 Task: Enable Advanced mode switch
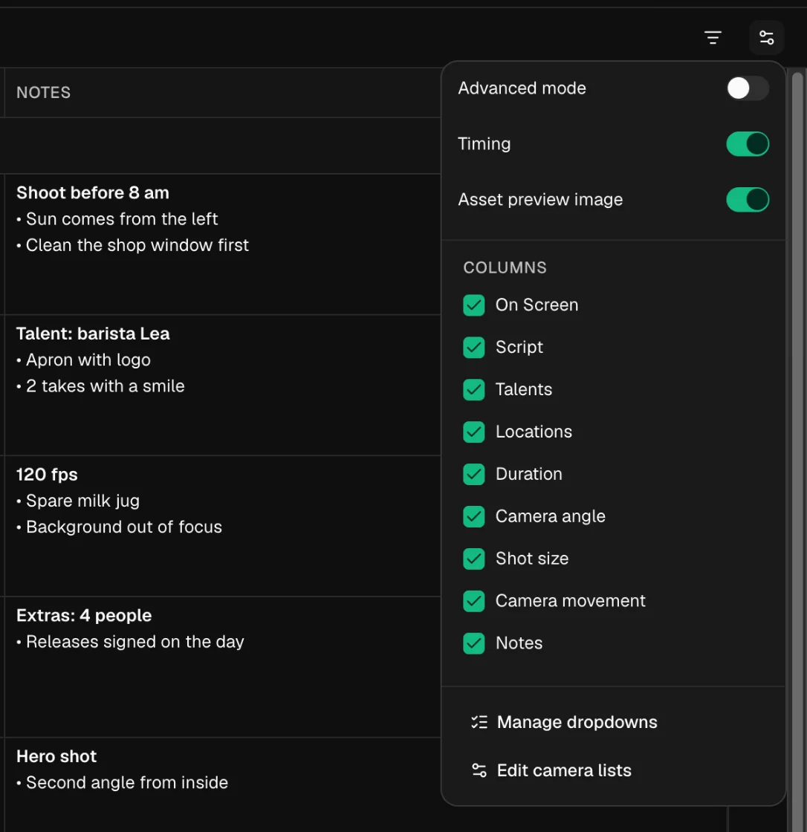pos(748,88)
